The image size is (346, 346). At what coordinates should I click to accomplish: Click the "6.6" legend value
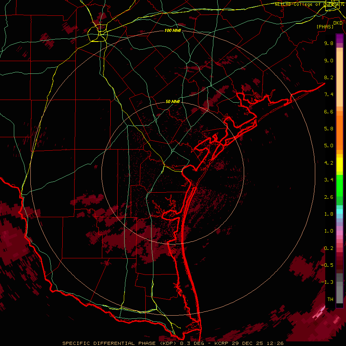pyautogui.click(x=329, y=111)
